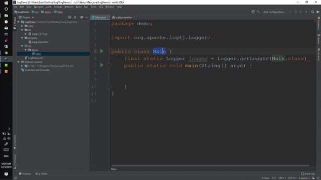Viewport: 321px width, 180px height.
Task: Toggle the Favorites side tool window tab
Action: click(15, 142)
